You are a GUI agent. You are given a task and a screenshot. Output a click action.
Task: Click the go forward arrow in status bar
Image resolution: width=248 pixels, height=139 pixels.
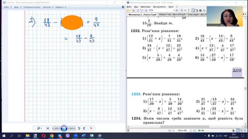tap(203, 131)
